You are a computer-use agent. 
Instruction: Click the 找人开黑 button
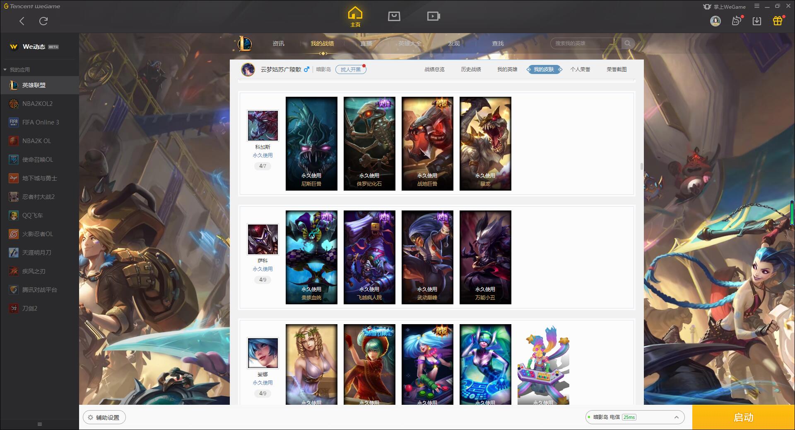(351, 69)
